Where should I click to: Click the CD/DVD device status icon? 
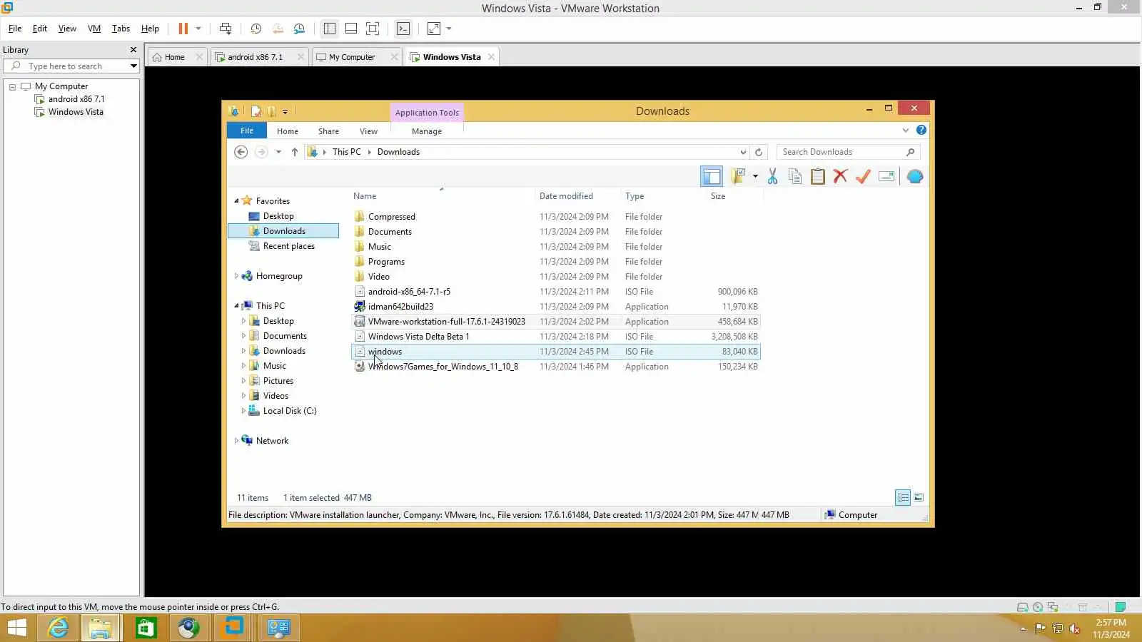1038,607
